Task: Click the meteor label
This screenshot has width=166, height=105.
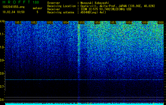Action: [37, 8]
